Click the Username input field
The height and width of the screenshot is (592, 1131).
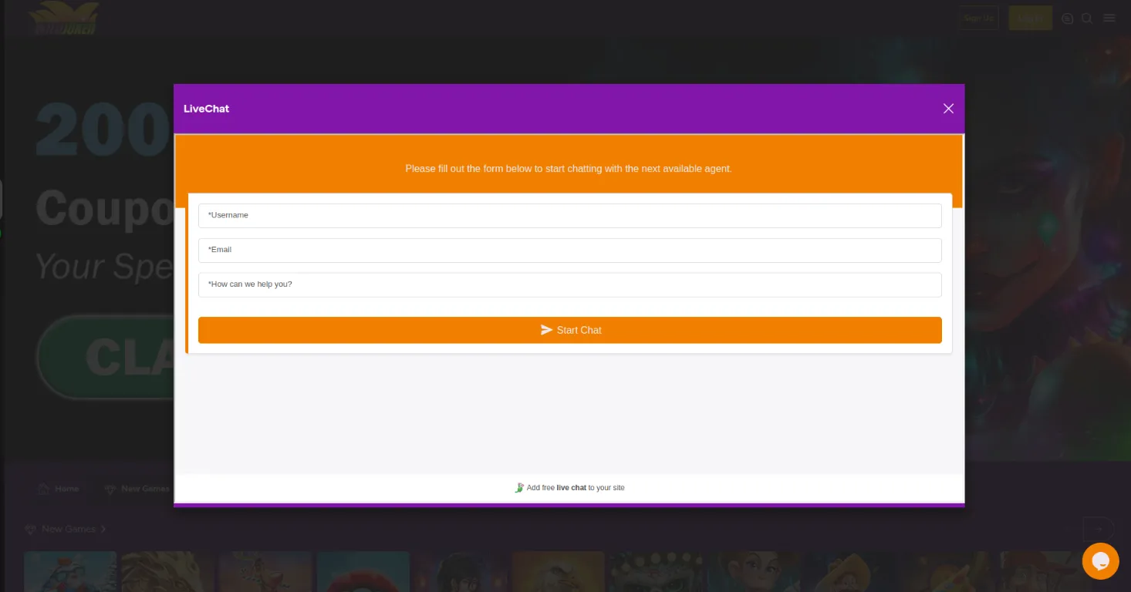(x=570, y=215)
